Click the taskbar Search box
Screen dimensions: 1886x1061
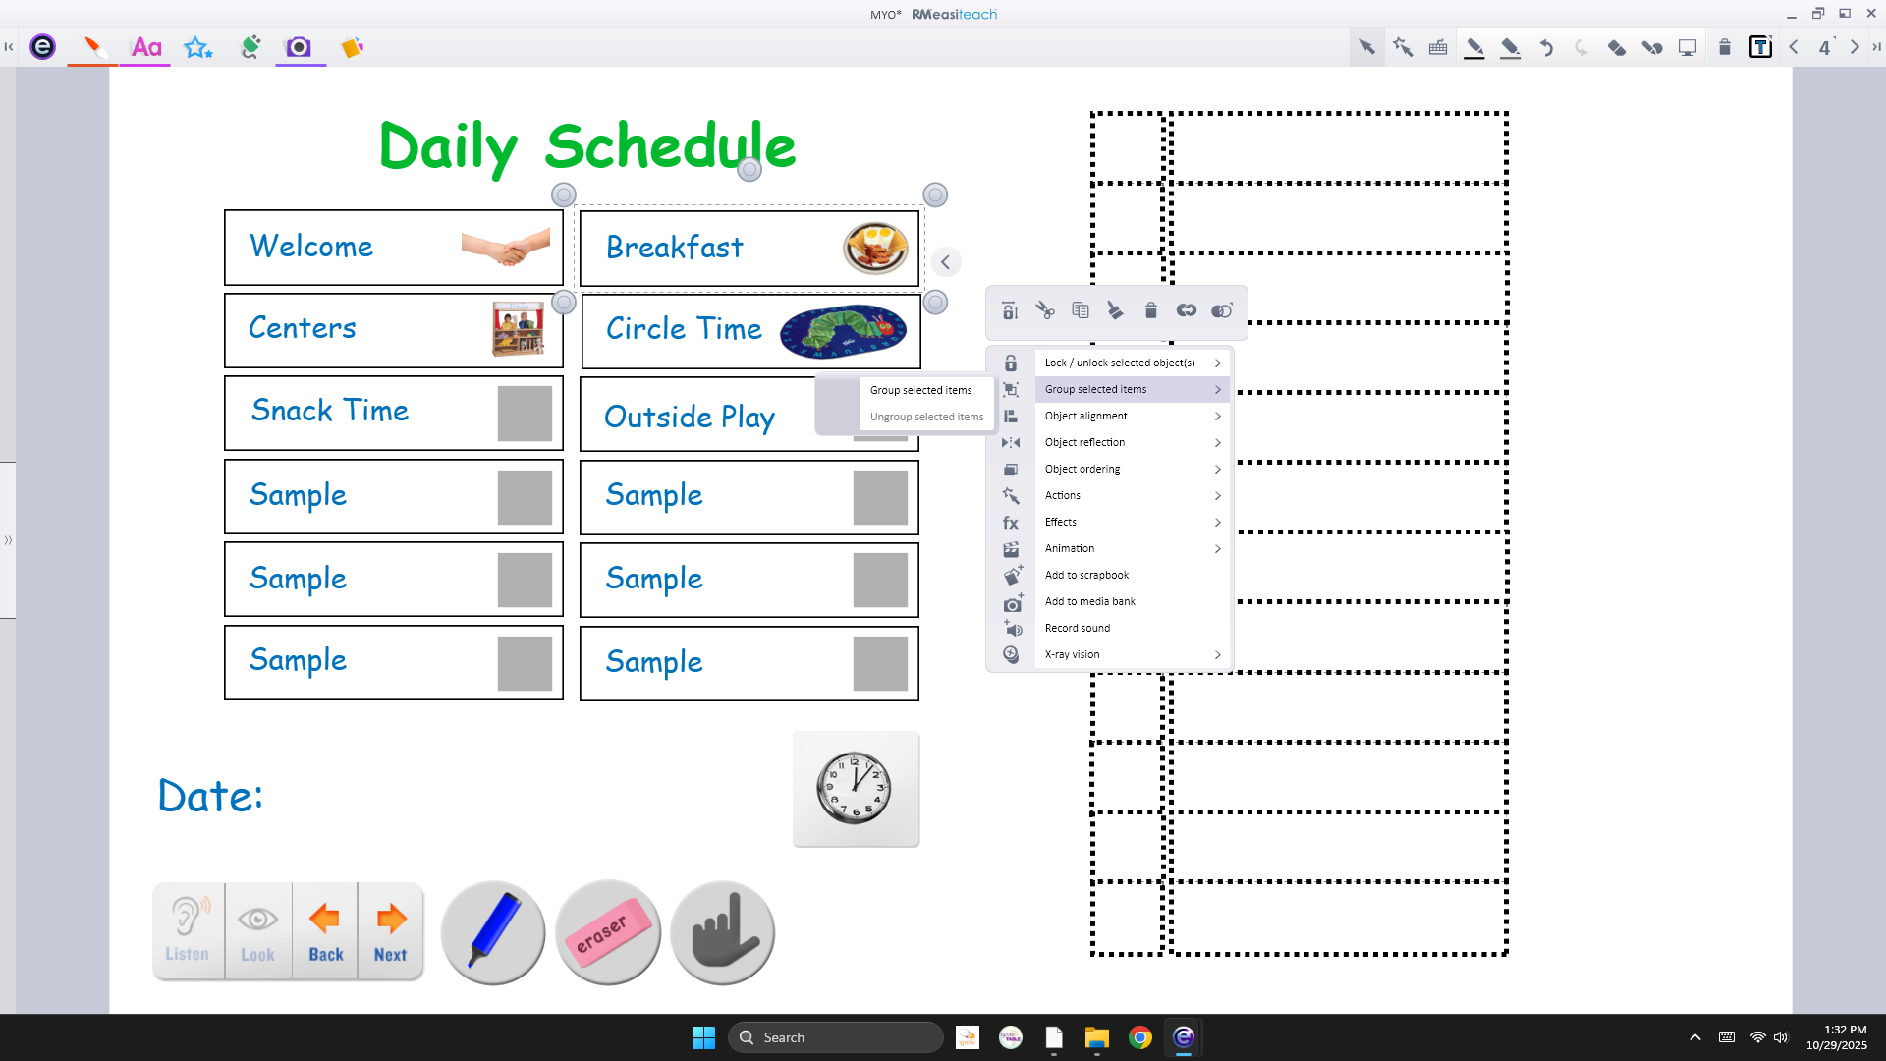pos(835,1037)
